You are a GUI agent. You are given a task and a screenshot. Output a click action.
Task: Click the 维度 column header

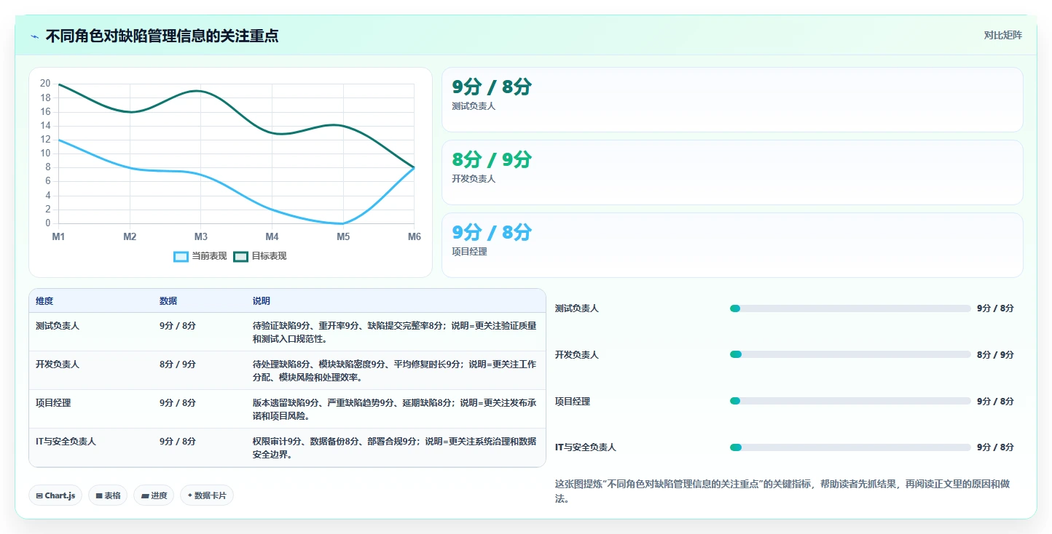tap(44, 301)
